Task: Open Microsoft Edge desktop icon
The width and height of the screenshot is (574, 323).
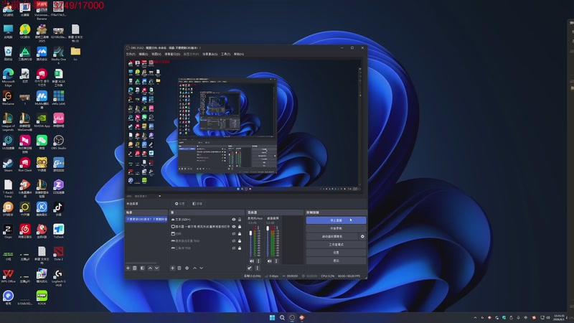Action: tap(8, 78)
